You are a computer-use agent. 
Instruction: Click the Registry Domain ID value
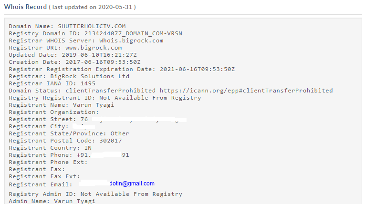[x=133, y=33]
